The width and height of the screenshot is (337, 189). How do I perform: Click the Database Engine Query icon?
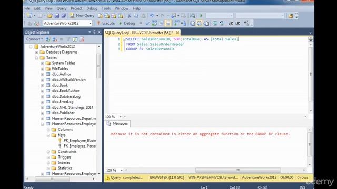coord(100,16)
